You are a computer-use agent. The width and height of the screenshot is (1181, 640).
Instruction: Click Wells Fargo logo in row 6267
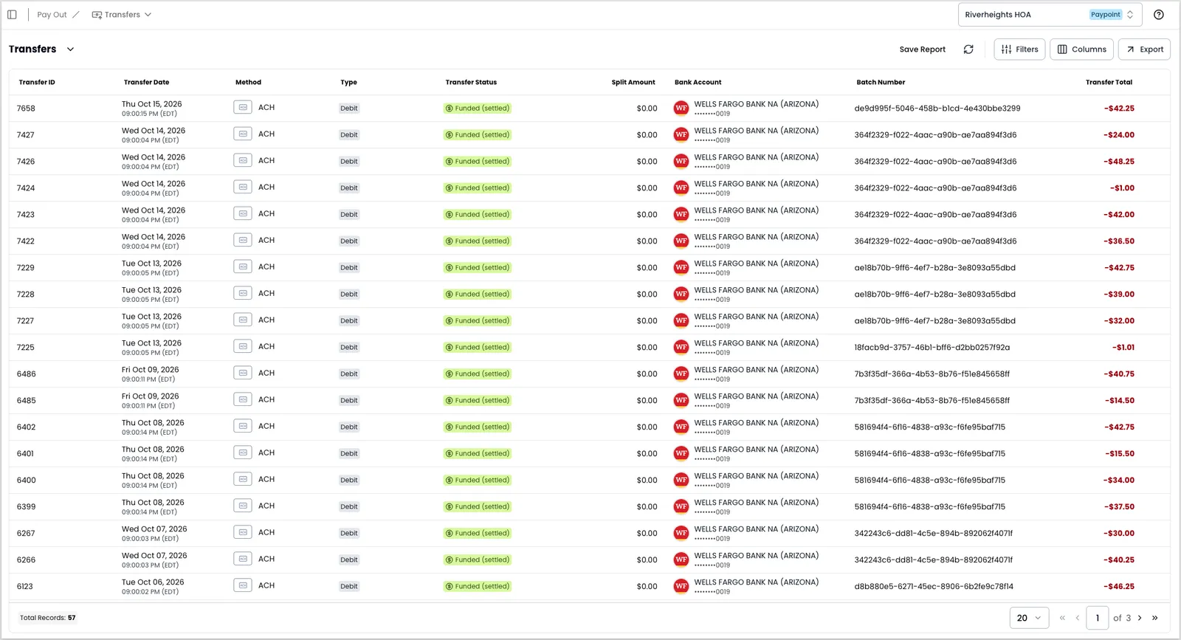[x=681, y=533]
